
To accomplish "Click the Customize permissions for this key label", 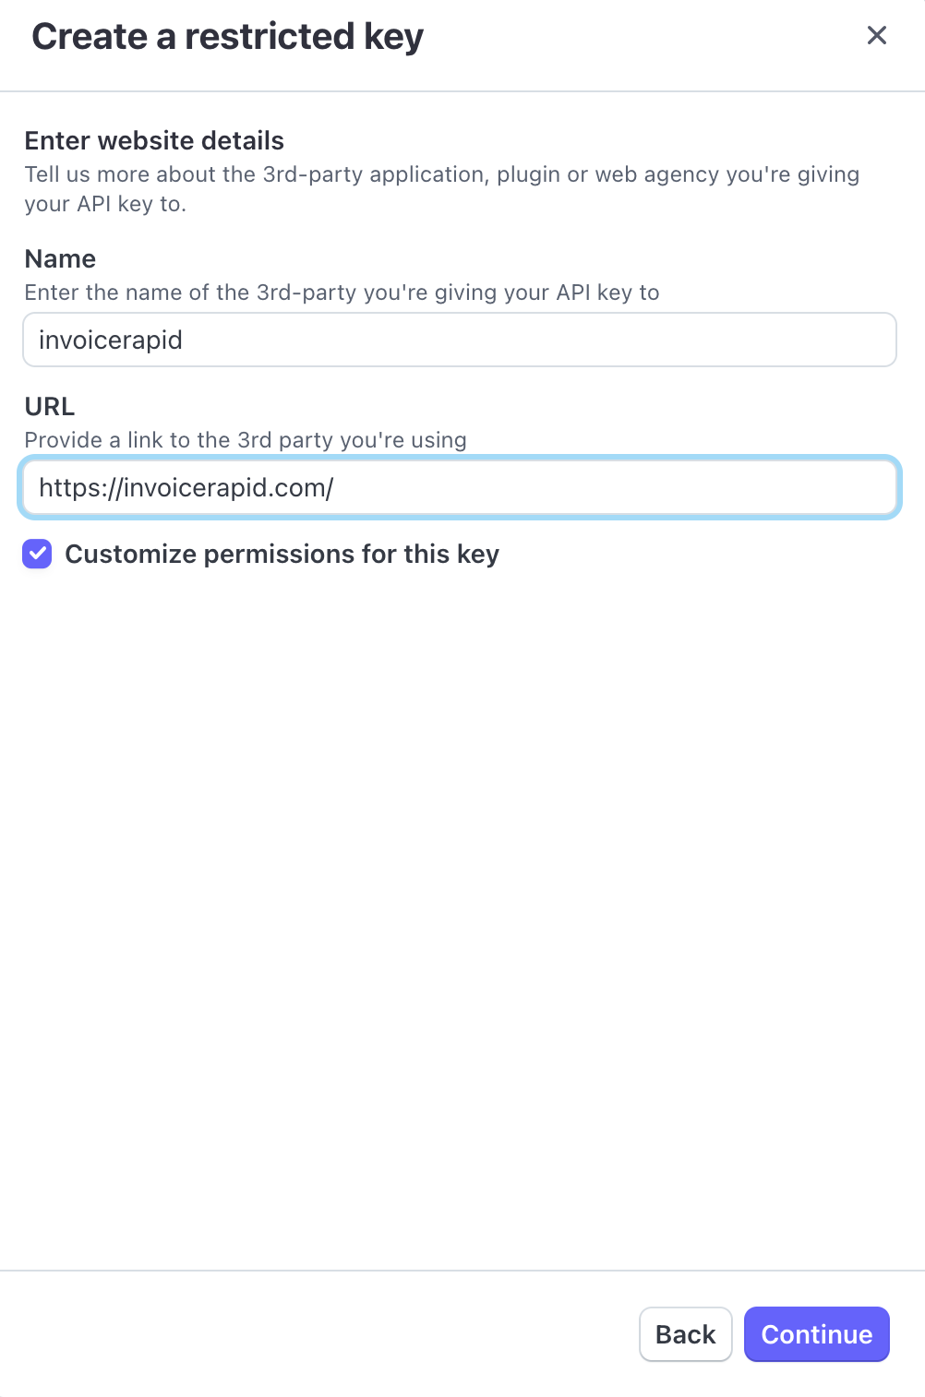I will [282, 555].
